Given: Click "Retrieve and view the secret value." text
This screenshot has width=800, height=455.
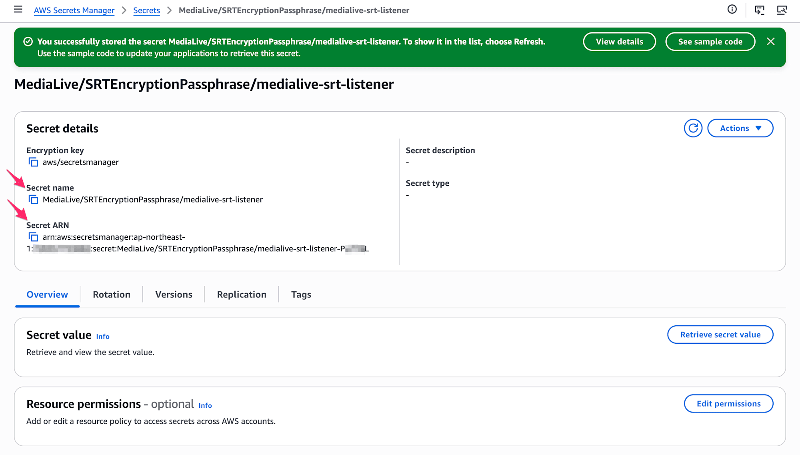Looking at the screenshot, I should coord(90,352).
